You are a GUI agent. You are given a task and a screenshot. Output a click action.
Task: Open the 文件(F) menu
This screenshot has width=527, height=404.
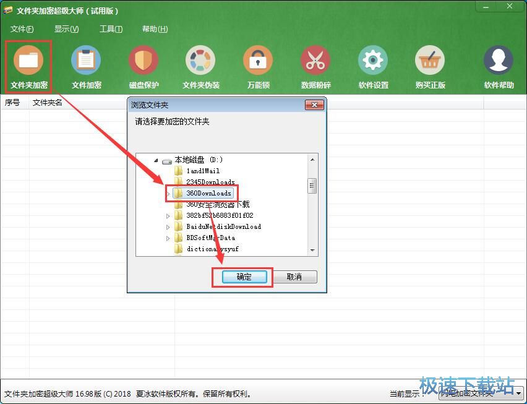pyautogui.click(x=22, y=28)
